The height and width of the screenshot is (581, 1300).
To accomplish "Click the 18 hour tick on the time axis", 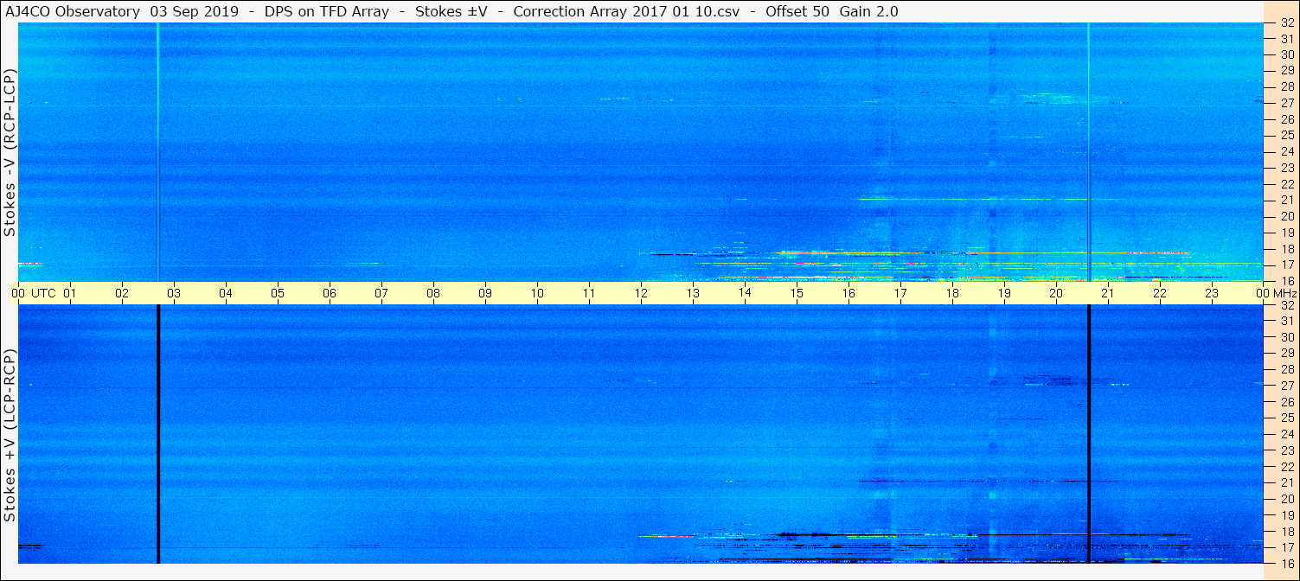I will 952,293.
